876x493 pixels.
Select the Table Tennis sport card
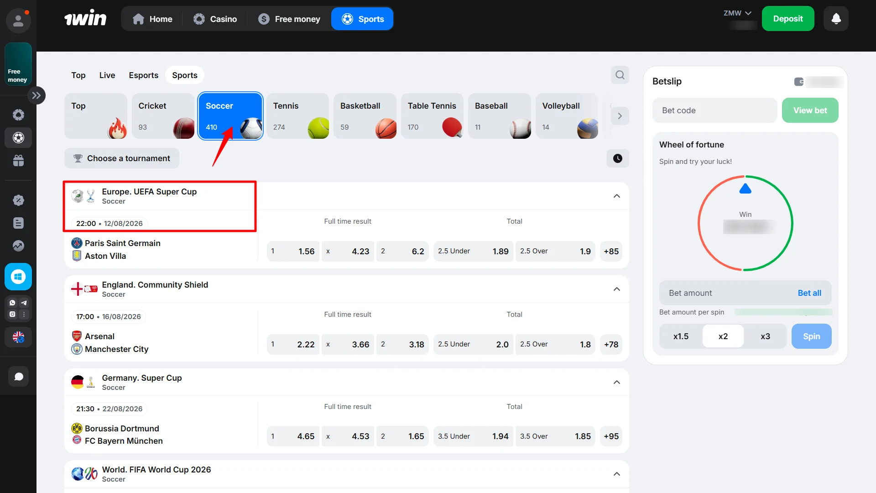coord(432,116)
